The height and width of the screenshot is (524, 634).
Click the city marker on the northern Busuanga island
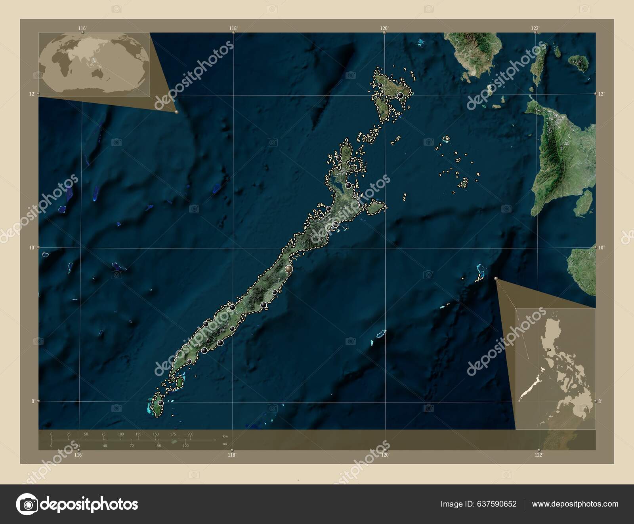tap(380, 85)
